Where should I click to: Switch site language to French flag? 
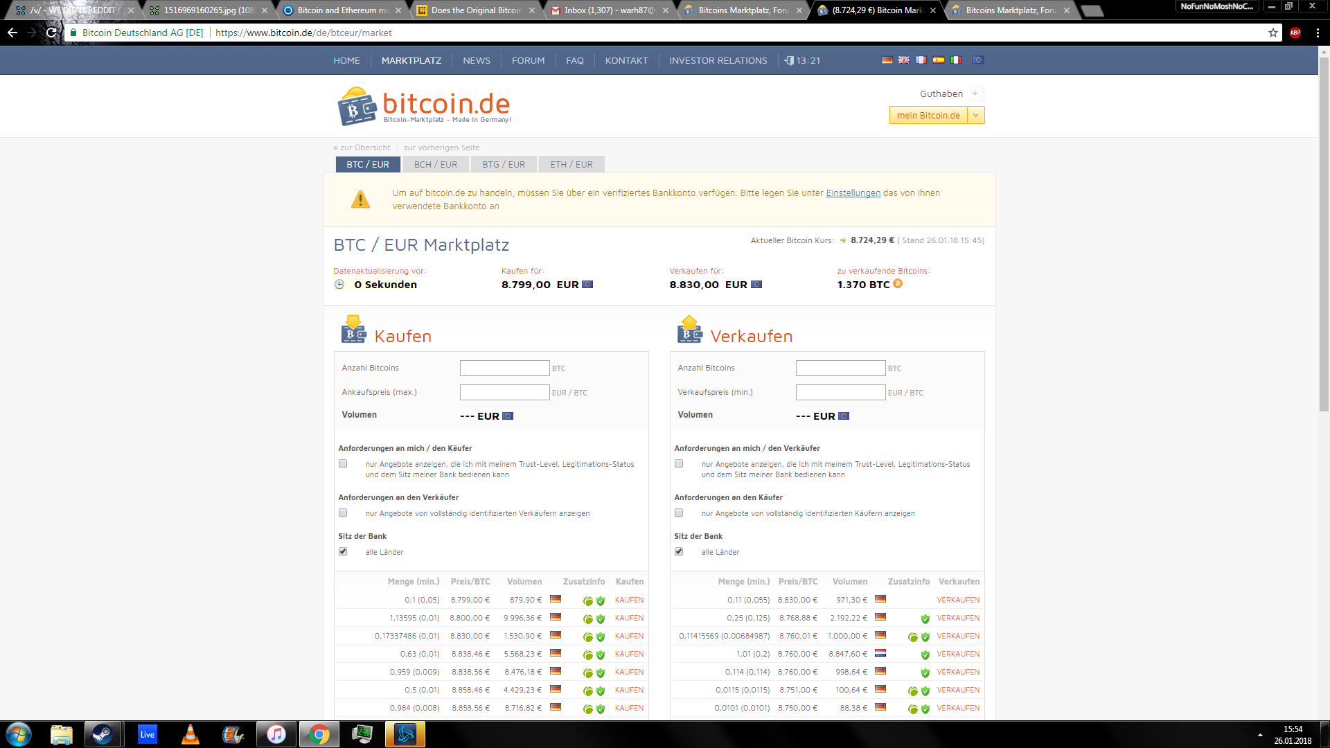[921, 60]
